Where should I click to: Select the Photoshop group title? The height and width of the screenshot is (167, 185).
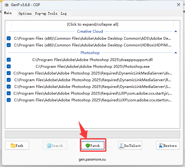click(90, 53)
